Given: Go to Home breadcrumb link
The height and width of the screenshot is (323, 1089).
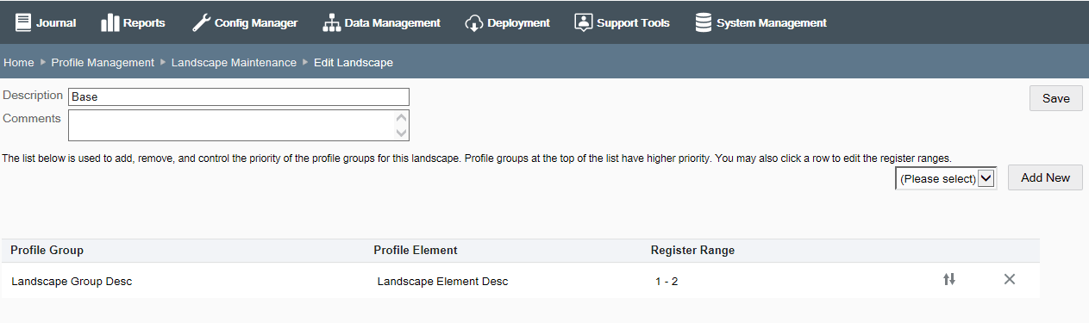Looking at the screenshot, I should click(x=19, y=63).
